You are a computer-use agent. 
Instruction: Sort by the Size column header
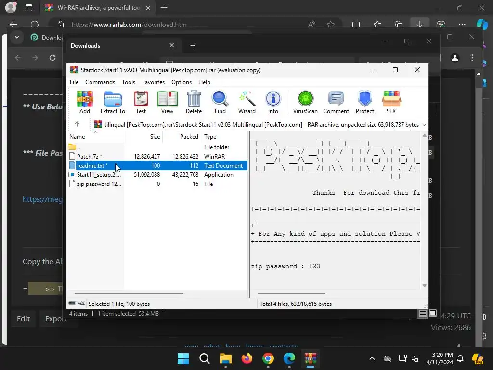coord(143,136)
